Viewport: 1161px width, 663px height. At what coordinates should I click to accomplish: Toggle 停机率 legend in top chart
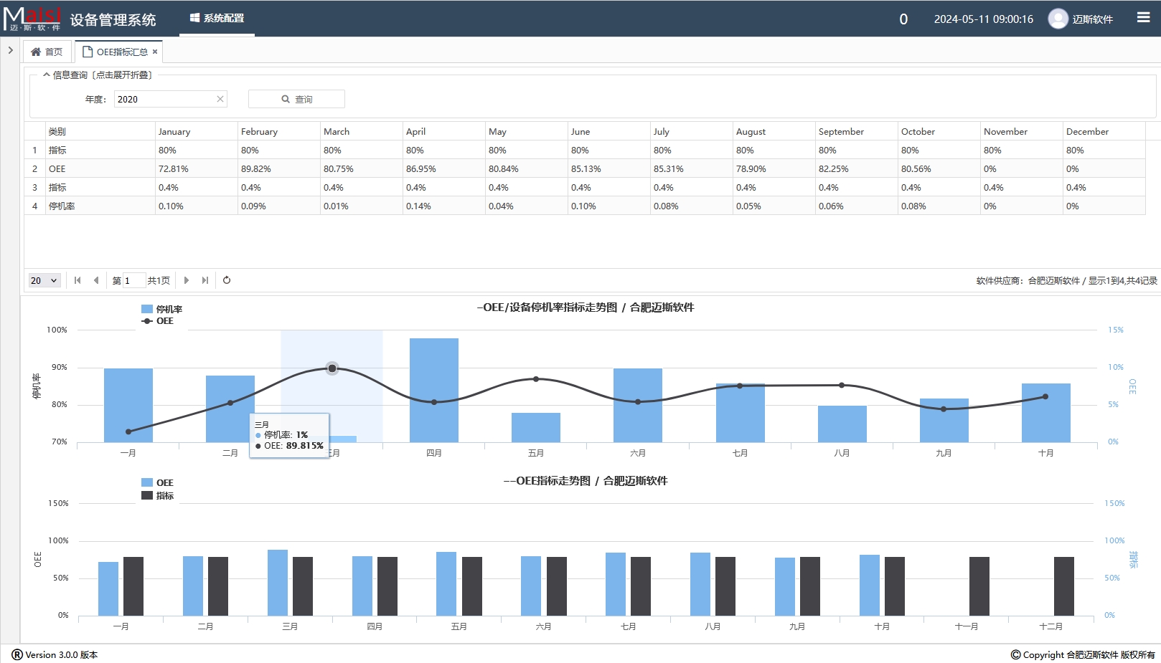tap(161, 309)
